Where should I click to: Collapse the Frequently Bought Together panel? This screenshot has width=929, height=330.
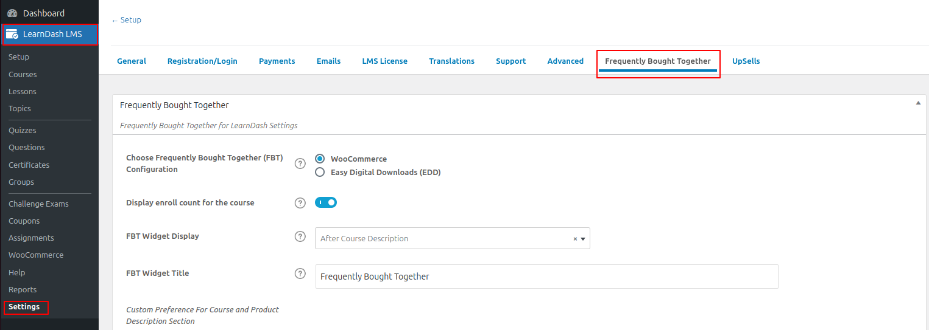coord(918,103)
